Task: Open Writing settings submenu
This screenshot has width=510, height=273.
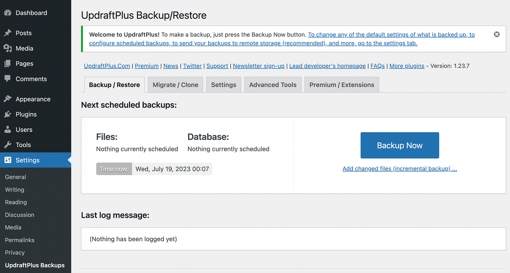Action: [15, 190]
